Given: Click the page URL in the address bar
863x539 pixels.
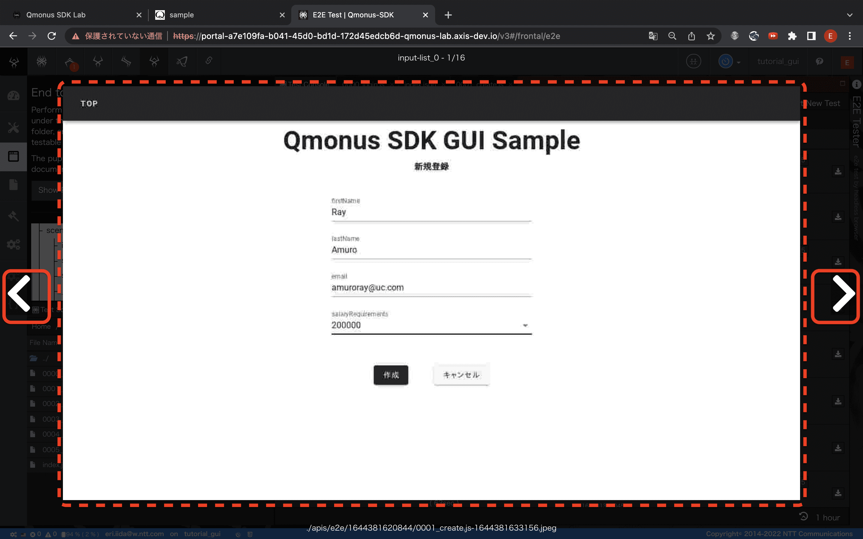Looking at the screenshot, I should tap(366, 36).
